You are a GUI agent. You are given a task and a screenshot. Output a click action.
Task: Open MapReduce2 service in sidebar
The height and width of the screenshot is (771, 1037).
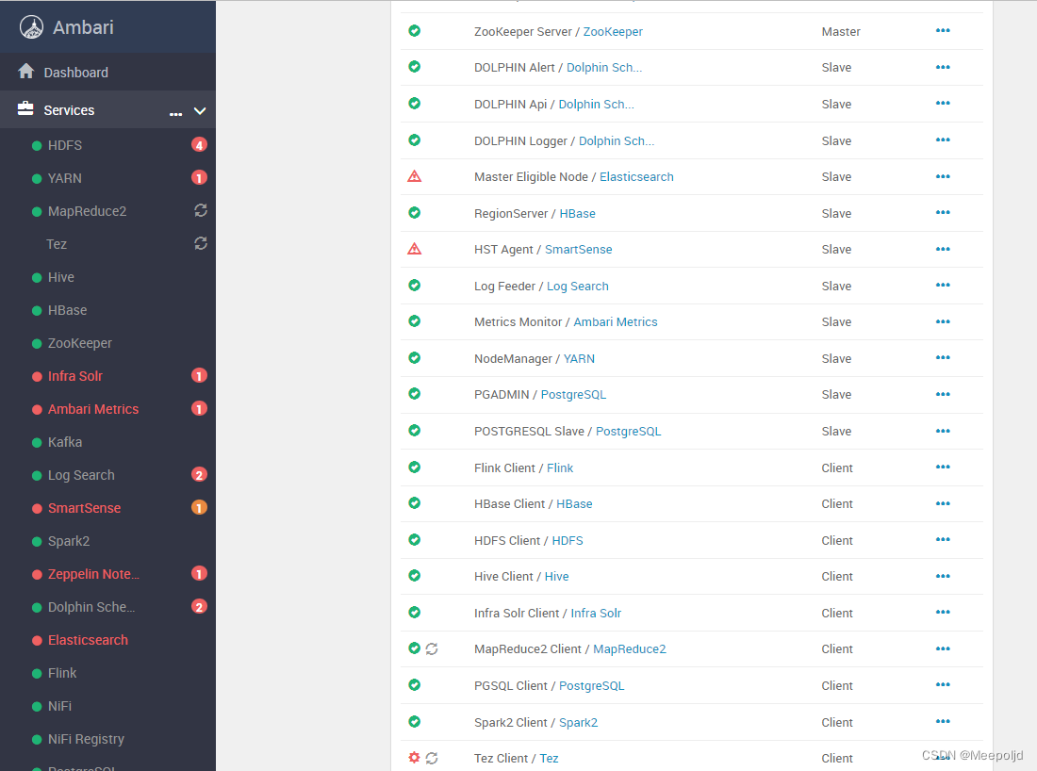point(87,211)
